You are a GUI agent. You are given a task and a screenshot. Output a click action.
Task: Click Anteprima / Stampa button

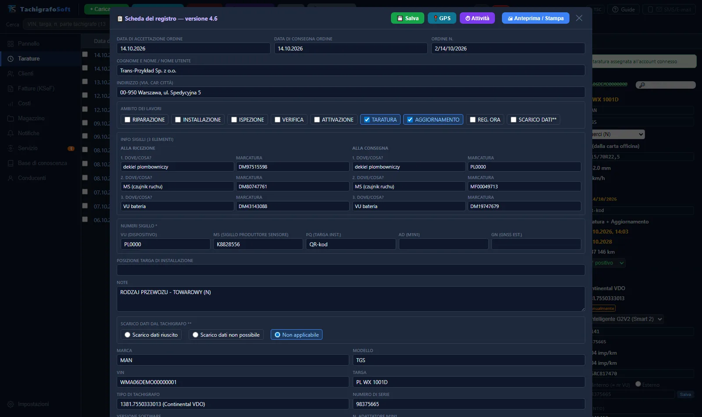click(x=536, y=18)
